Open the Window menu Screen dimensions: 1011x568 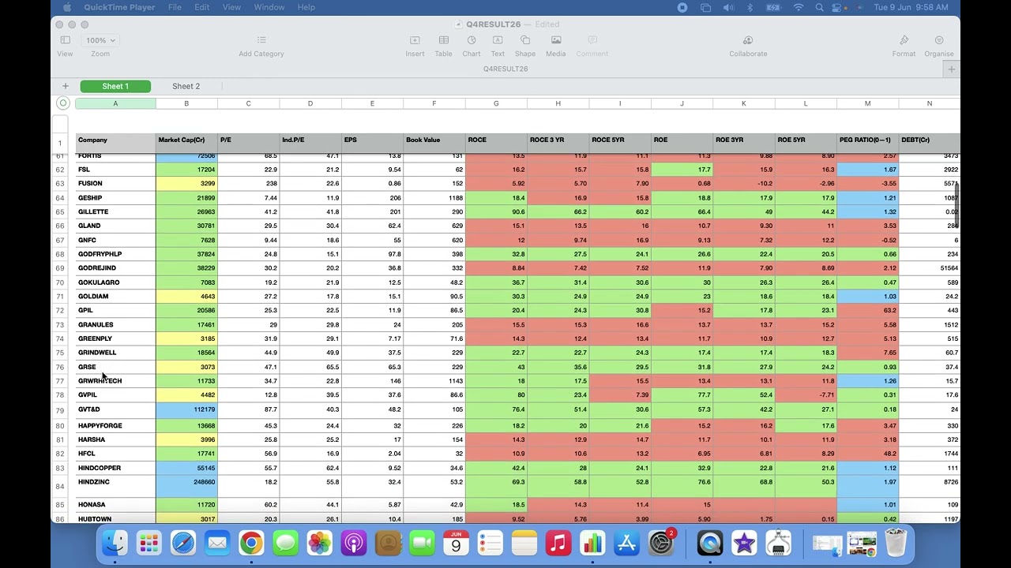pyautogui.click(x=269, y=7)
